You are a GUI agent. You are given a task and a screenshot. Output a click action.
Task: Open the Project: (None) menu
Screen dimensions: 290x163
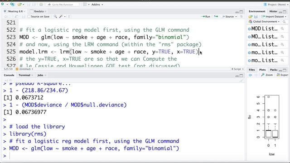(276, 5)
